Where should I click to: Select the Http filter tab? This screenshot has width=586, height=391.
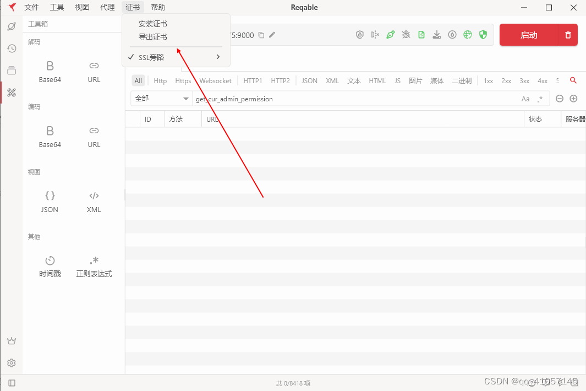click(x=160, y=80)
